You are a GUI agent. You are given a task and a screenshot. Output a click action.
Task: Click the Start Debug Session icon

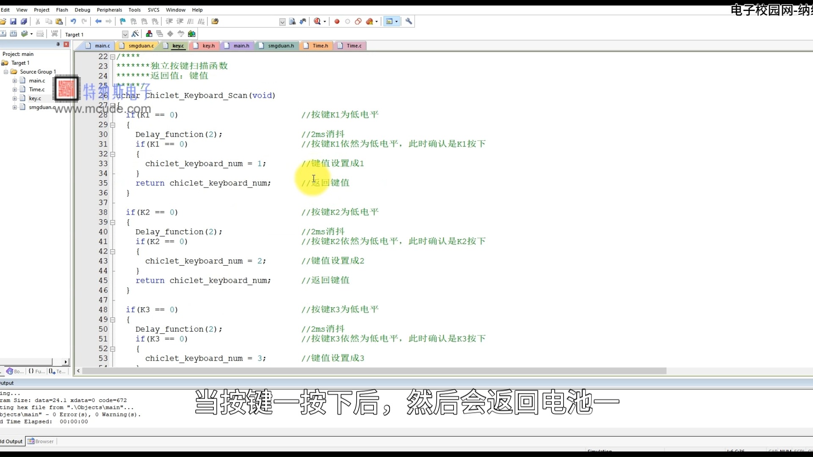317,22
